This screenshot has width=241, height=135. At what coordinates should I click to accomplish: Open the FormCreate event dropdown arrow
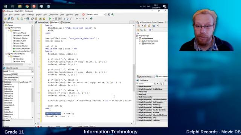click(x=30, y=82)
